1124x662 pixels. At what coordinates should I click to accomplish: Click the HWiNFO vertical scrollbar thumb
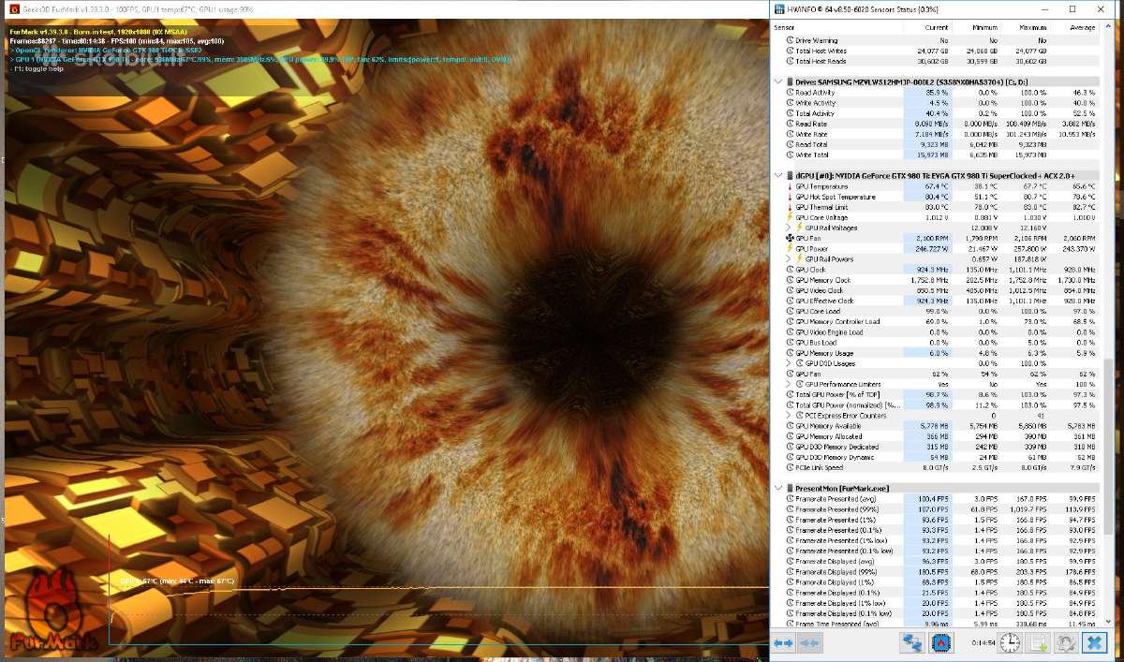coord(1109,445)
